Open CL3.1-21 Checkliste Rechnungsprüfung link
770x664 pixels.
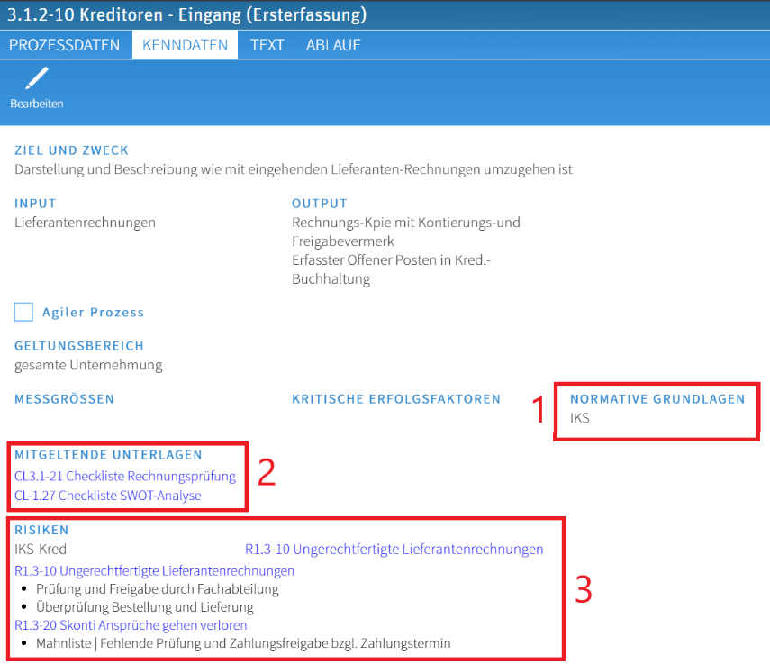coord(124,476)
